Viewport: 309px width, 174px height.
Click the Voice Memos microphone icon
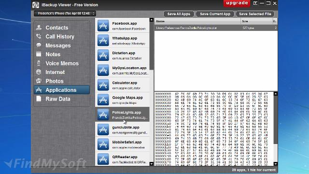(x=39, y=63)
